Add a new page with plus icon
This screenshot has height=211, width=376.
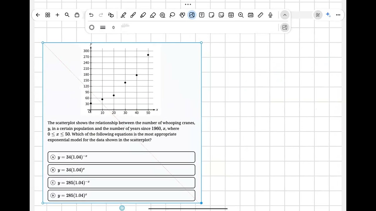[x=57, y=15]
